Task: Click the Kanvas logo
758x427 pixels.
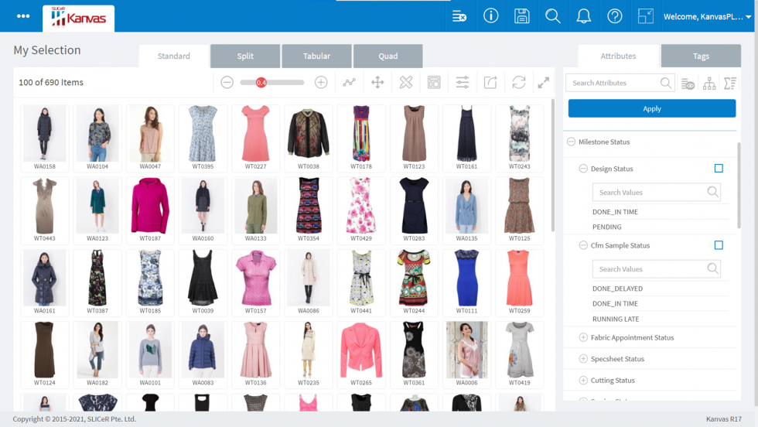Action: pyautogui.click(x=78, y=19)
